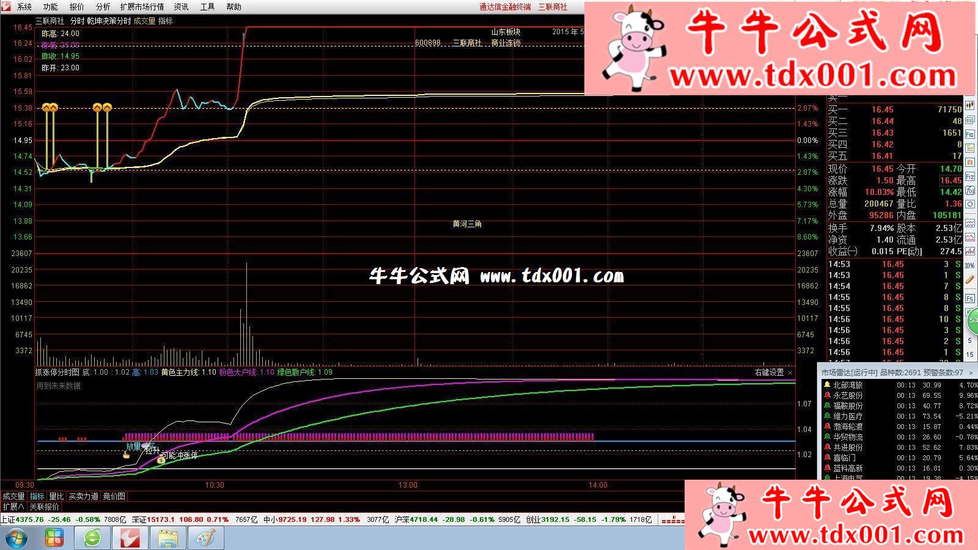This screenshot has width=978, height=550.
Task: Switch to the 成交量 bottom tab
Action: coord(14,497)
